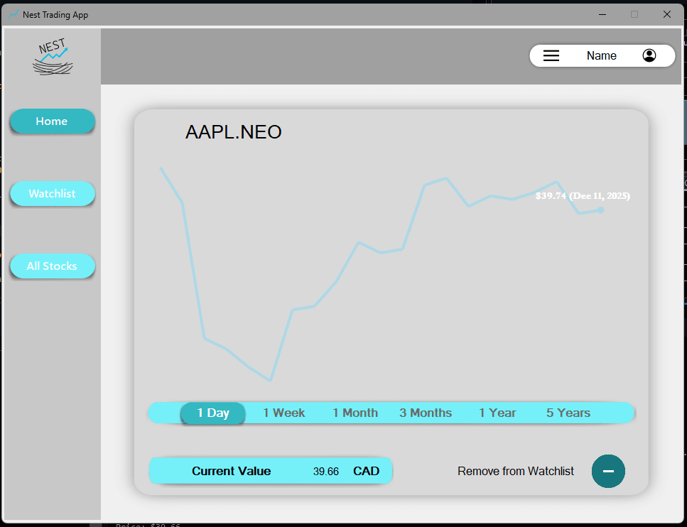Viewport: 687px width, 527px height.
Task: Open the hamburger menu in the header
Action: 551,55
